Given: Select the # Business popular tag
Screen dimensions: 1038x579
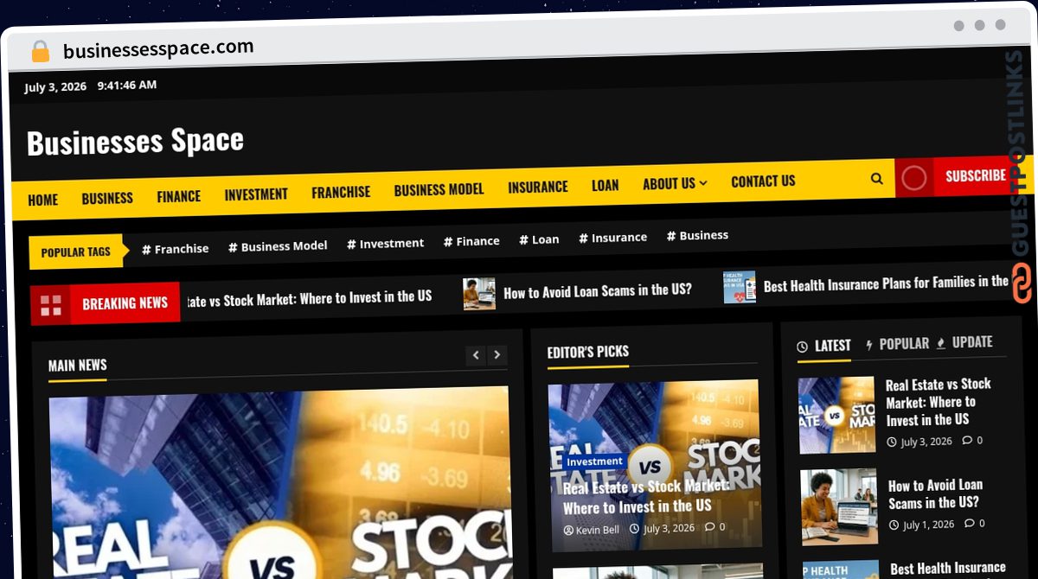Looking at the screenshot, I should coord(697,235).
